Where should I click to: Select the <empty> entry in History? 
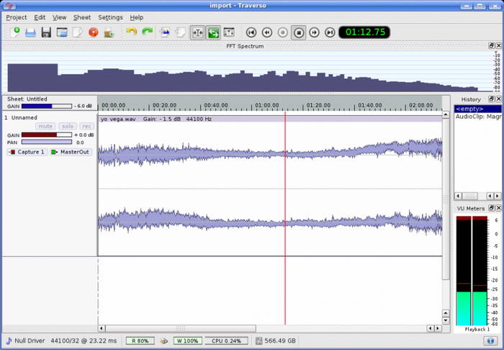[x=477, y=109]
